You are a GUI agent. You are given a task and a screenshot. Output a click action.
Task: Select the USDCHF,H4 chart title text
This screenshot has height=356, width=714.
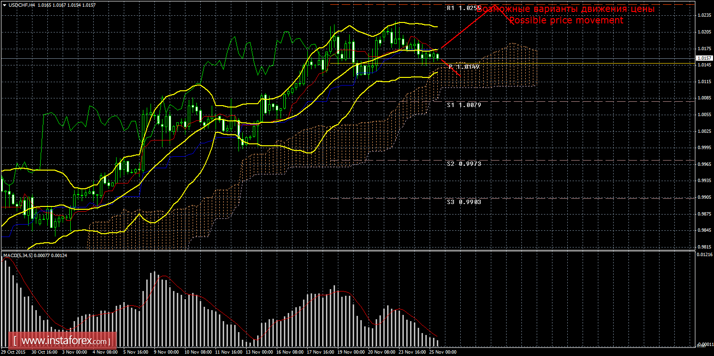(x=21, y=4)
